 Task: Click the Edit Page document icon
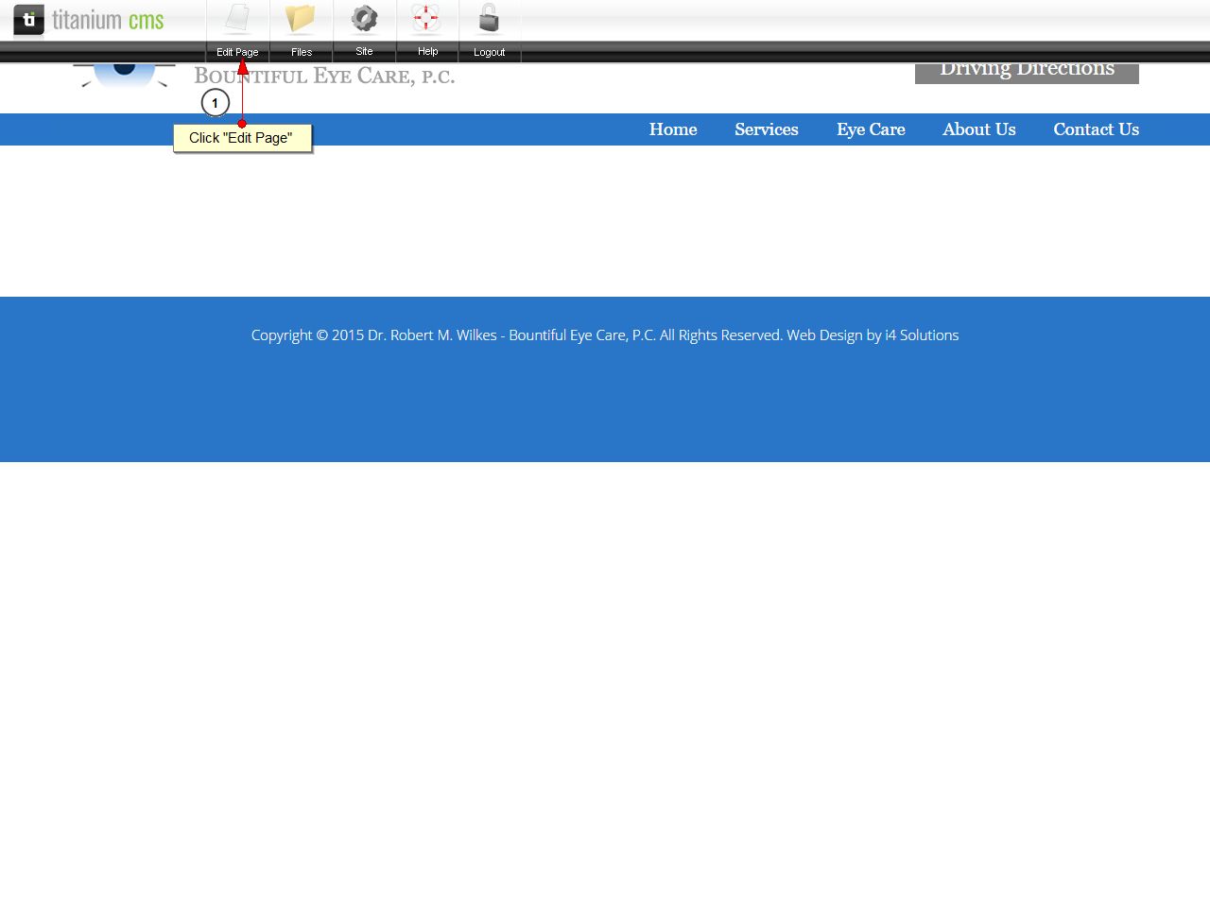coord(237,20)
